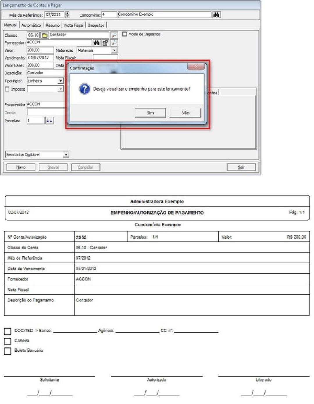Click the Fornecedor field containing ACCON

tap(59, 43)
